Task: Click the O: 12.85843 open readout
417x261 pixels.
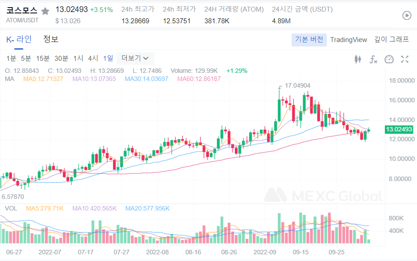Action: (x=22, y=71)
